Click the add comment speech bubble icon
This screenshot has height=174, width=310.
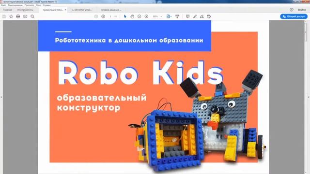[187, 16]
